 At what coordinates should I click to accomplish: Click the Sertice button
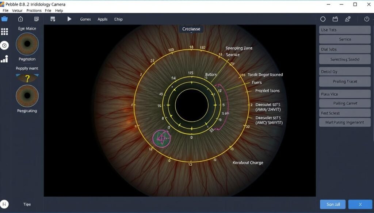click(345, 39)
